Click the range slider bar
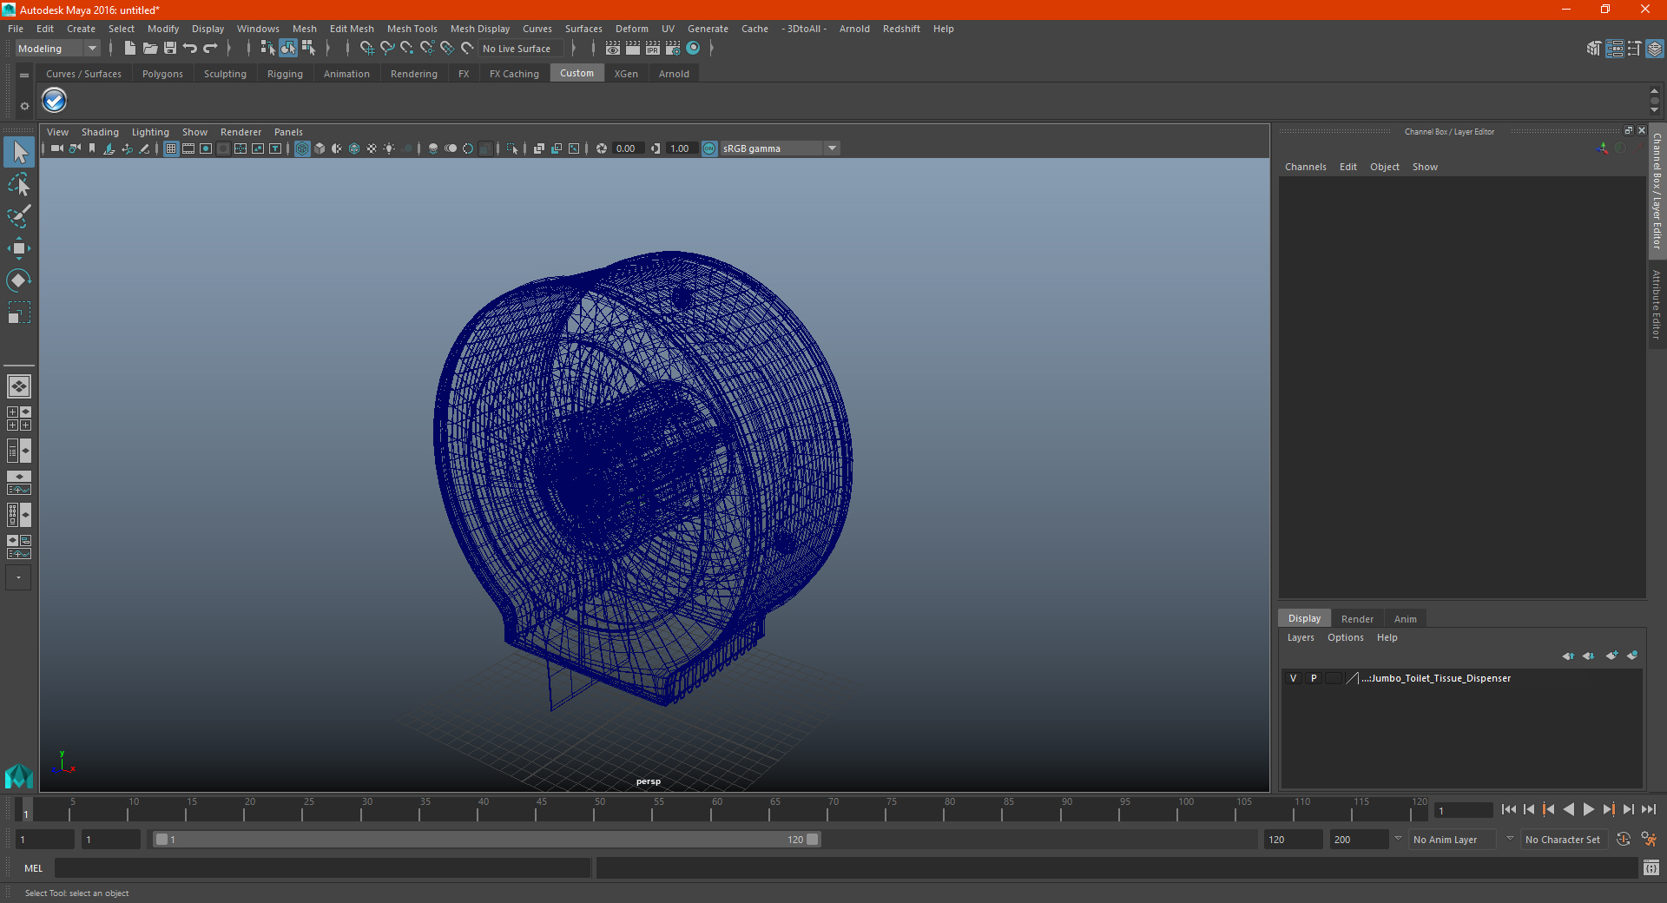 pos(486,840)
